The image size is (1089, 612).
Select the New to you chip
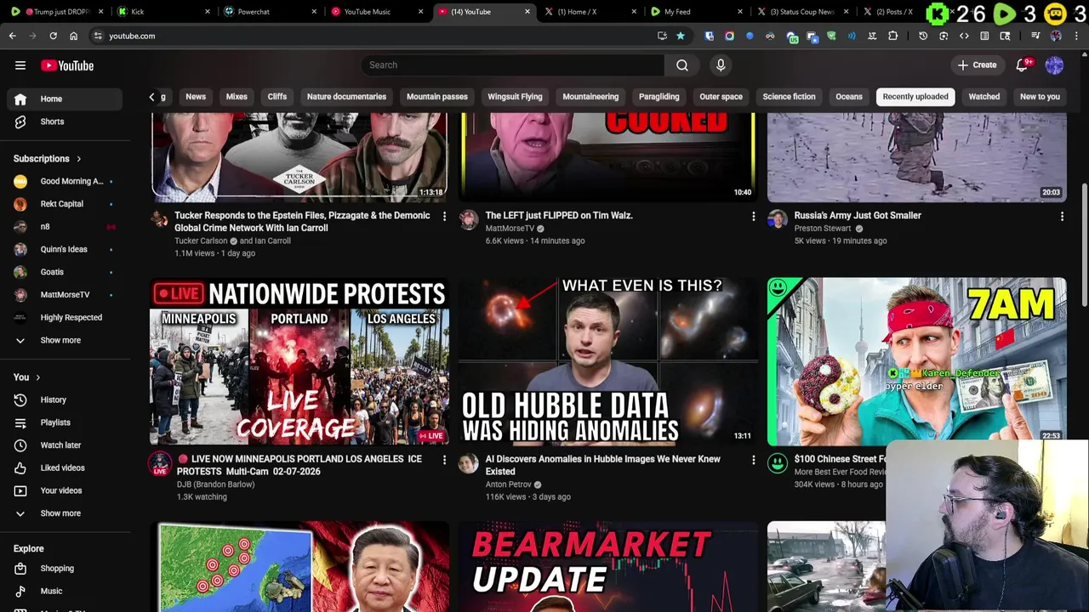pyautogui.click(x=1040, y=96)
